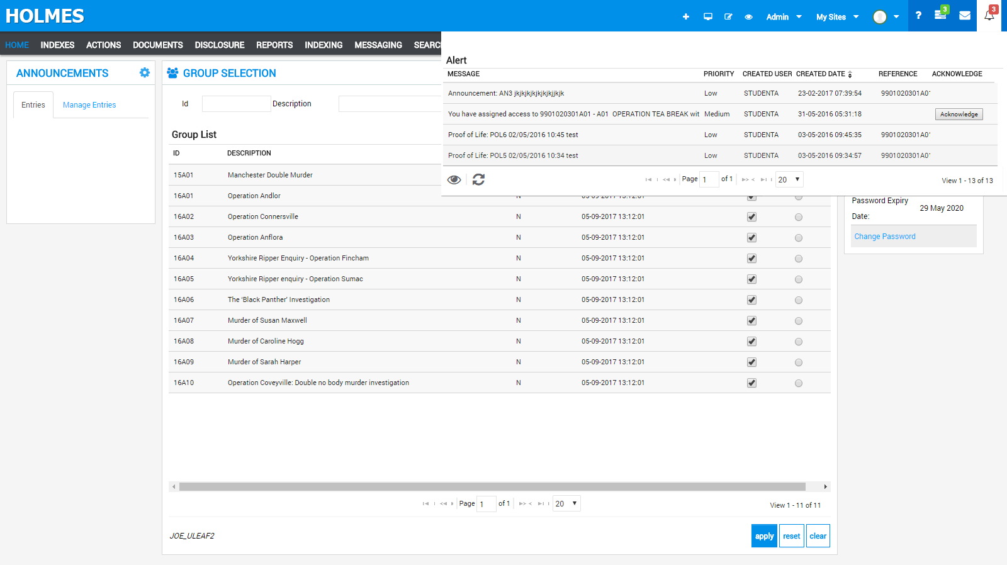Toggle the alert bell notifications icon
The width and height of the screenshot is (1007, 565).
pos(989,15)
